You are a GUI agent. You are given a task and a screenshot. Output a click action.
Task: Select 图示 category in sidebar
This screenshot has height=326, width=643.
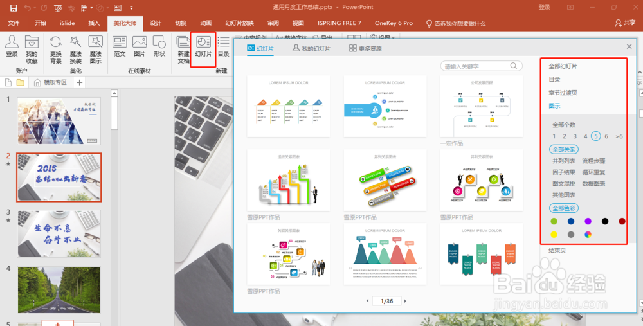tap(554, 106)
